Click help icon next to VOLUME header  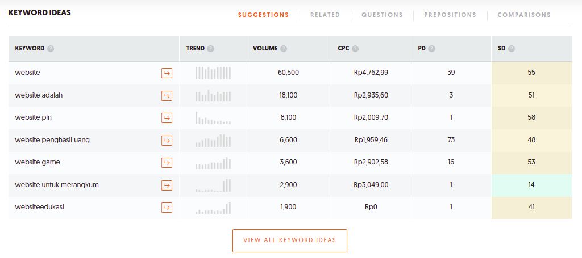click(x=284, y=49)
